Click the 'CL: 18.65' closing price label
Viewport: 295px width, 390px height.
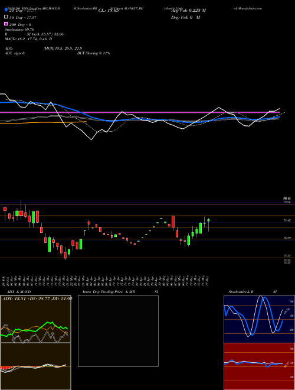[x=109, y=11]
